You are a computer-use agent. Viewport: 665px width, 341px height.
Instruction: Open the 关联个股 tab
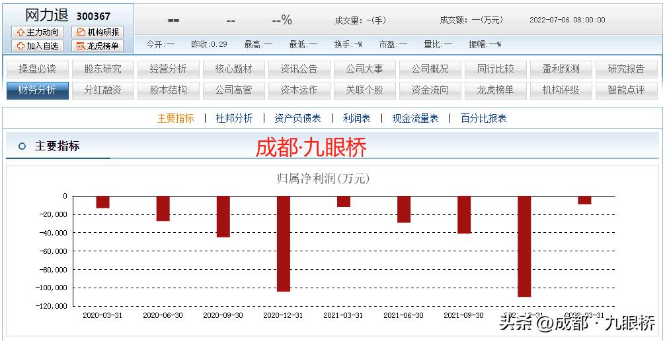365,90
